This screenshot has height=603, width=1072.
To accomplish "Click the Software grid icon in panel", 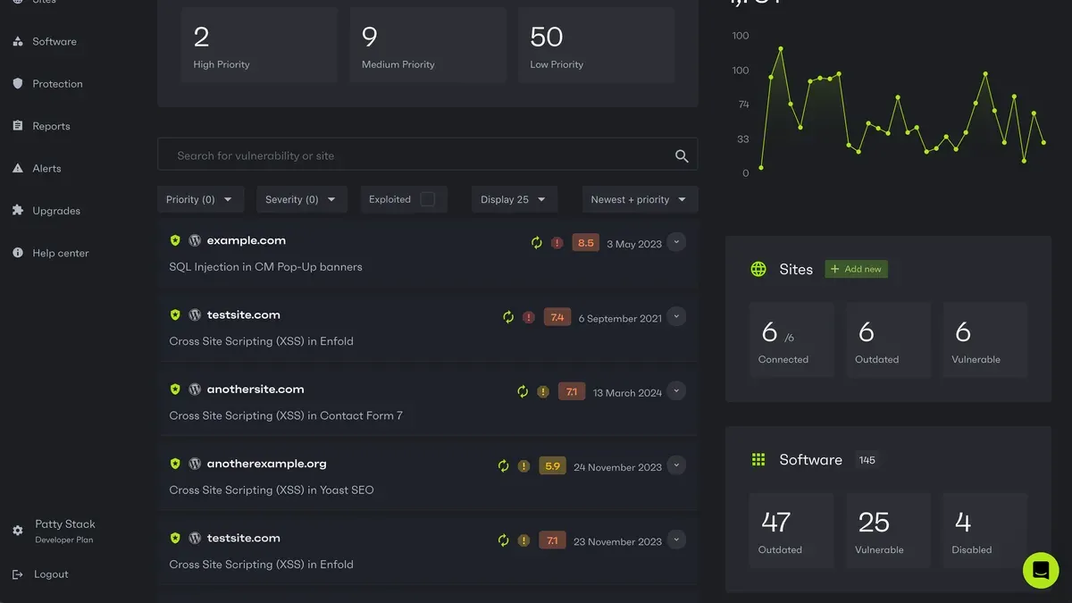I will (758, 459).
